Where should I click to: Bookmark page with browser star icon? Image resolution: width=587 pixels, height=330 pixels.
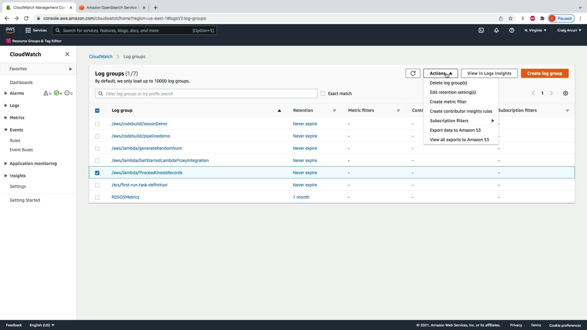[510, 18]
